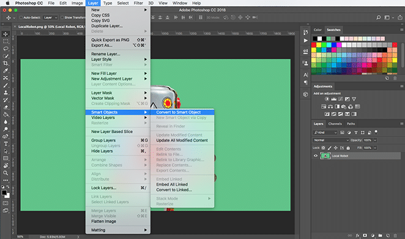The image size is (405, 239).
Task: Open the Normal blend mode dropdown
Action: click(x=331, y=140)
